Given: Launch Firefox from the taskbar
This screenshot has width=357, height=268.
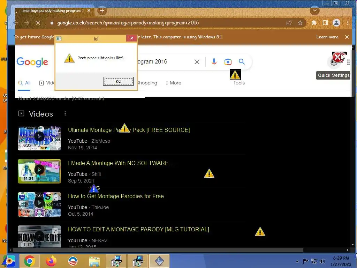Looking at the screenshot, I should 51,261.
